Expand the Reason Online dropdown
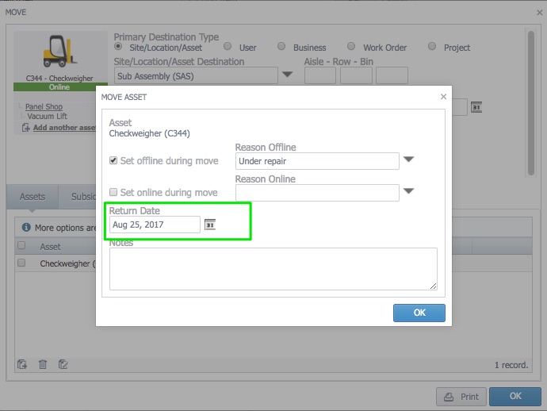Image resolution: width=547 pixels, height=411 pixels. [x=409, y=191]
